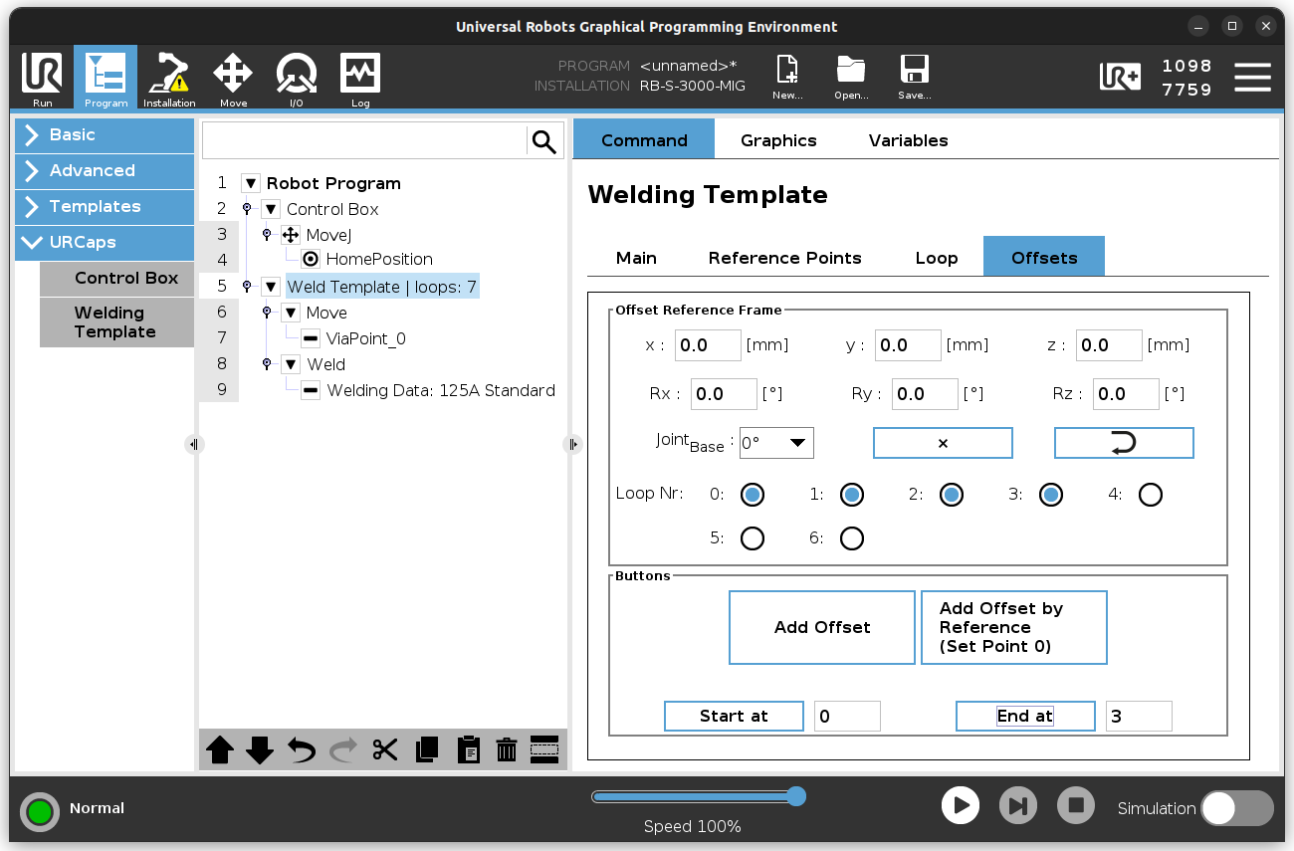This screenshot has height=851, width=1294.
Task: Move selected node up with arrow icon
Action: pos(220,749)
